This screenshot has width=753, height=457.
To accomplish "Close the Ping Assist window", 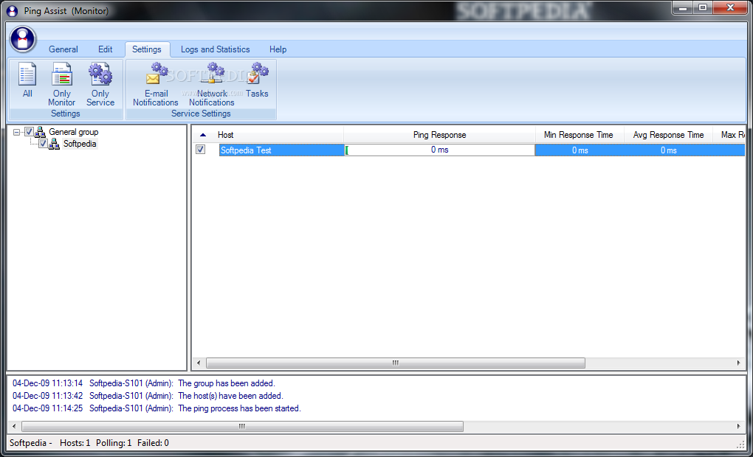I will tap(730, 8).
